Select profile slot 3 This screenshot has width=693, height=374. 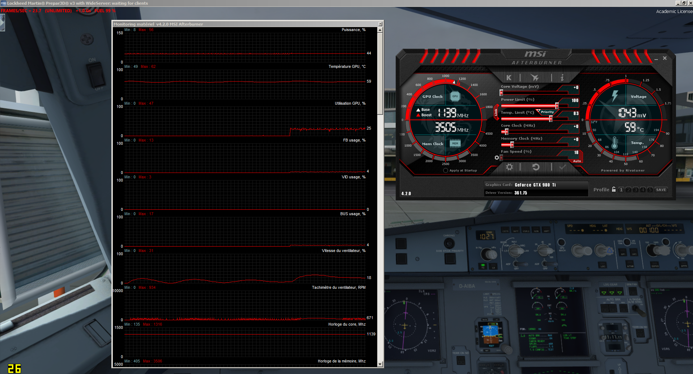[x=635, y=190]
